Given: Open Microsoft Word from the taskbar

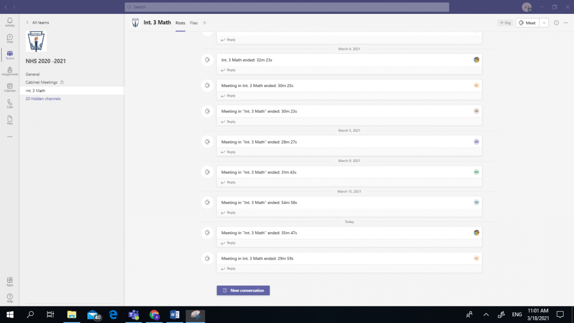Looking at the screenshot, I should (175, 314).
